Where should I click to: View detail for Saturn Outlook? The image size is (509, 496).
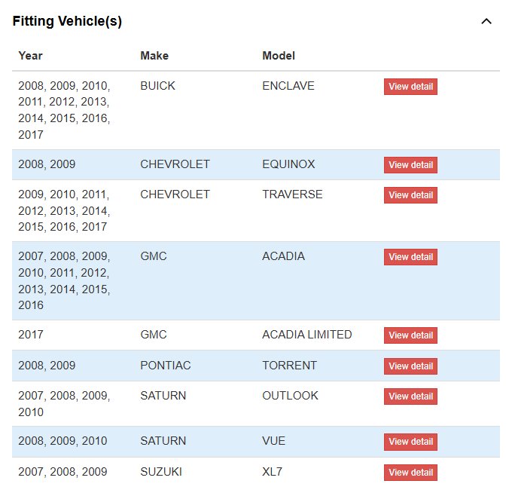[410, 396]
